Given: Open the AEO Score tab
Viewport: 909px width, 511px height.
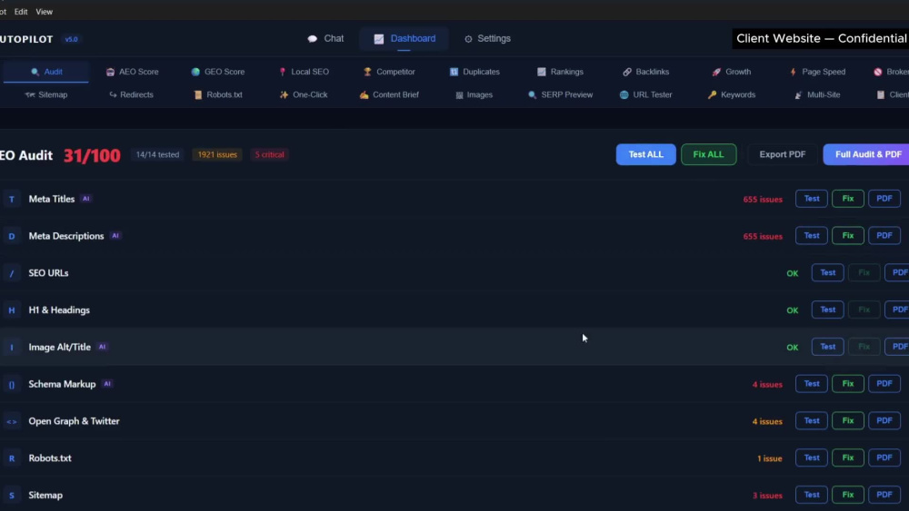Looking at the screenshot, I should (x=132, y=72).
